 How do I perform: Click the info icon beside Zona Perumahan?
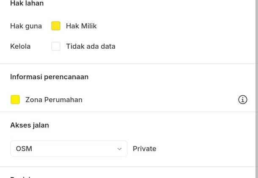tap(243, 100)
